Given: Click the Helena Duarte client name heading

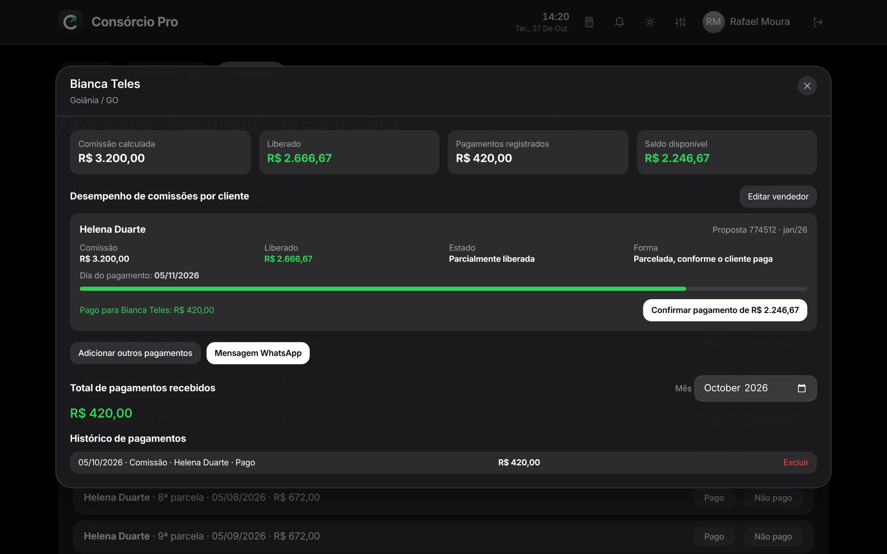Looking at the screenshot, I should [113, 229].
